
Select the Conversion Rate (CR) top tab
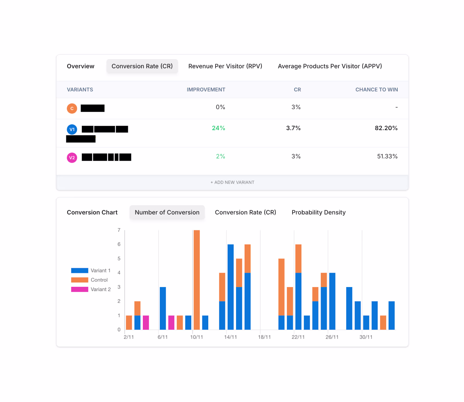click(142, 66)
